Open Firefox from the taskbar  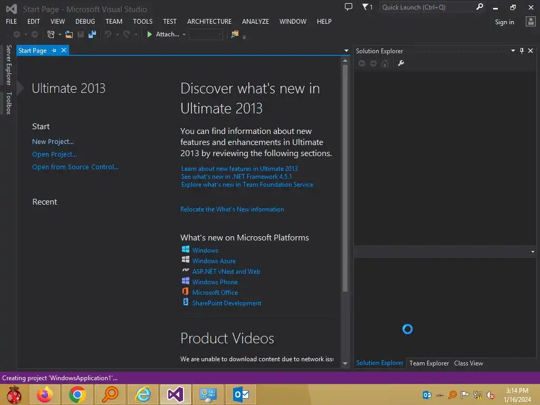point(45,394)
